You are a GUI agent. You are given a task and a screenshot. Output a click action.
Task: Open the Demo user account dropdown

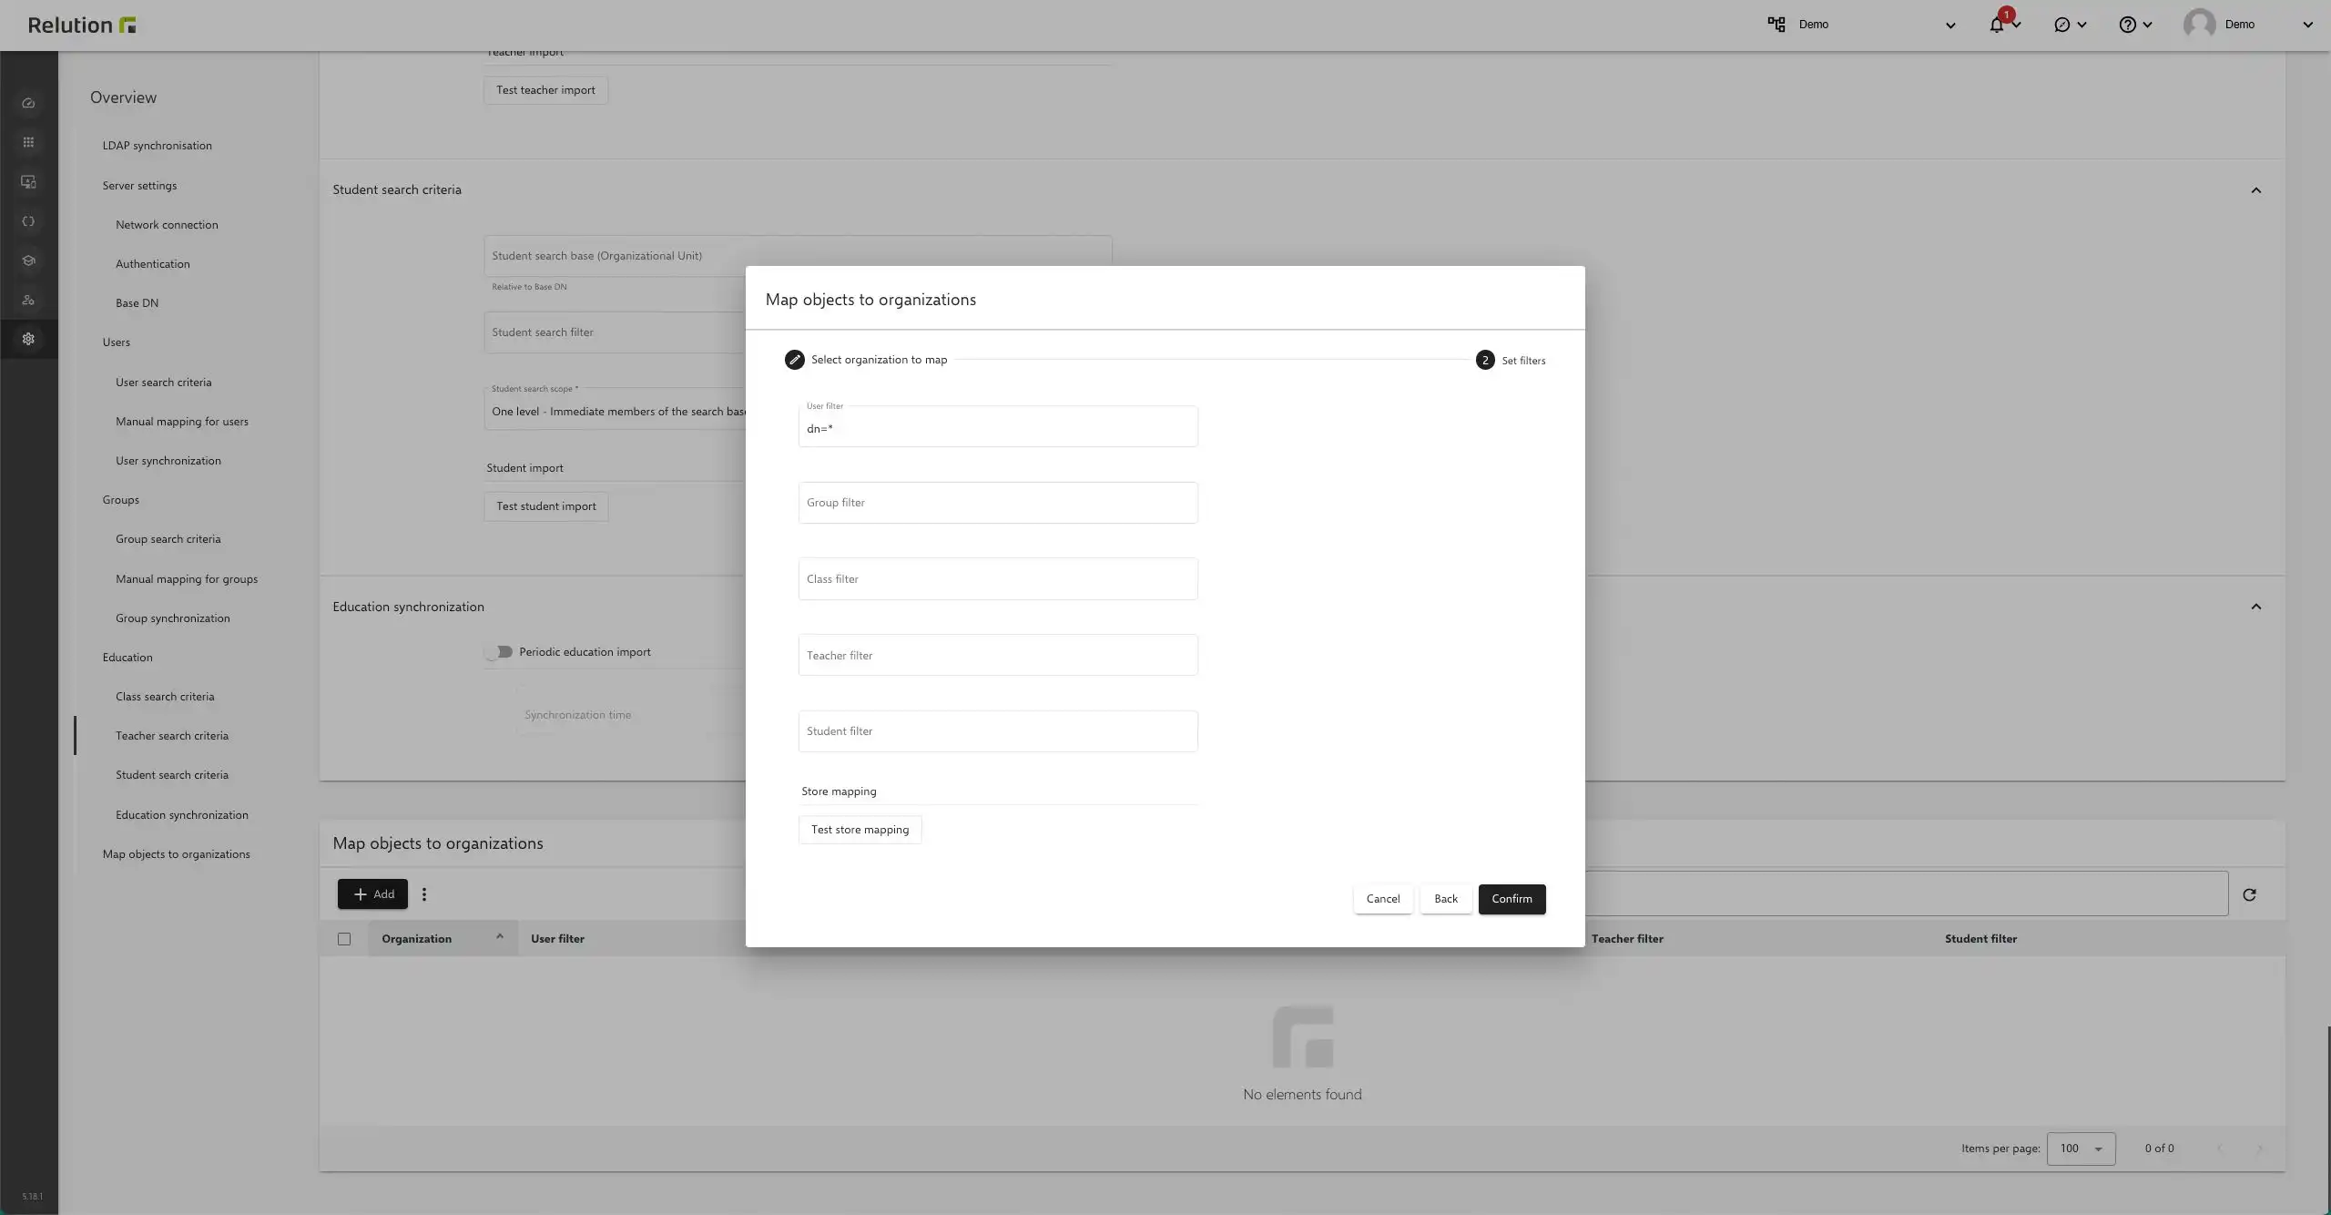[2307, 26]
